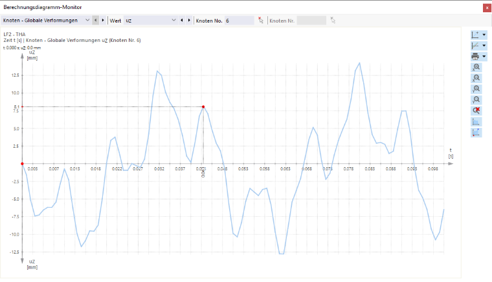Open the Wert uz dropdown
The width and height of the screenshot is (492, 282).
coord(150,20)
